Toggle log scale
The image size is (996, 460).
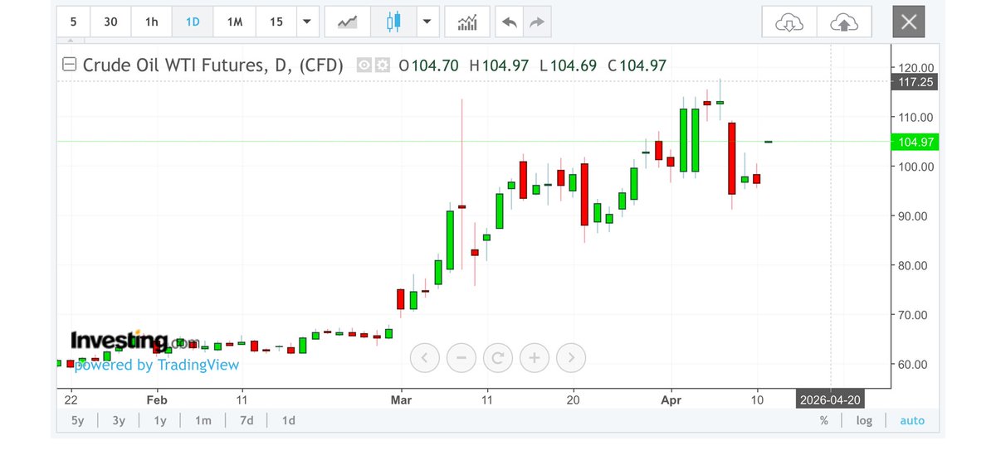click(865, 420)
